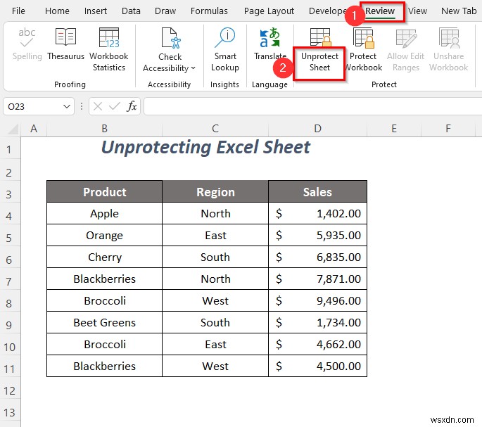Screen dimensions: 482x427
Task: Switch to the Insert tab
Action: [95, 11]
